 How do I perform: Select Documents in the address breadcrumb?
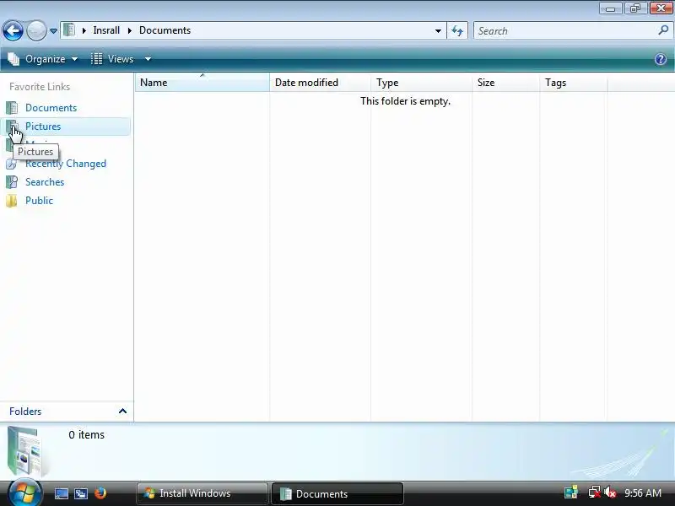165,30
